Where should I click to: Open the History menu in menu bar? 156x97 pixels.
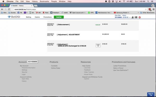(x=35, y=1)
